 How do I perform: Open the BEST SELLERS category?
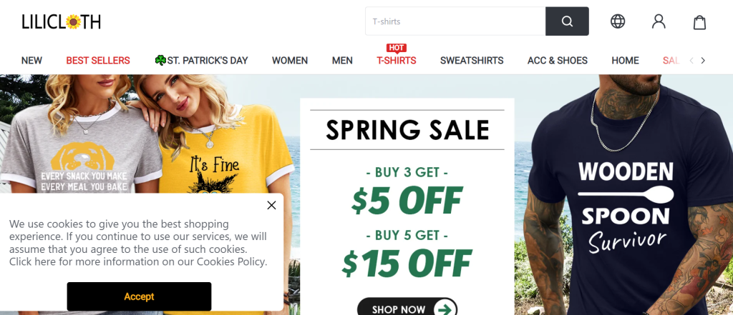(98, 61)
